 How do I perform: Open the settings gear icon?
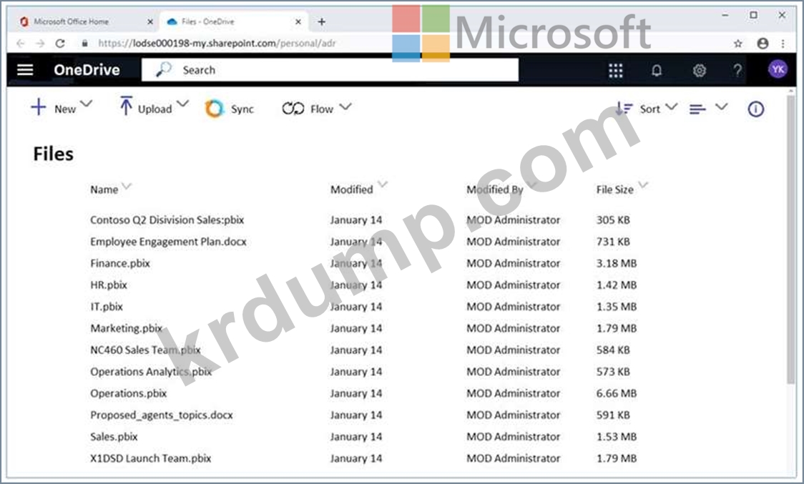point(699,70)
